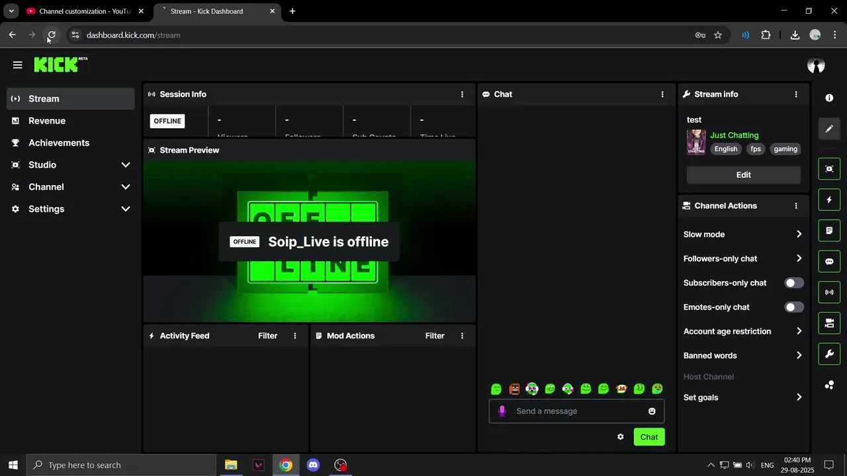Image resolution: width=847 pixels, height=476 pixels.
Task: Open Account age restriction options
Action: pyautogui.click(x=743, y=331)
